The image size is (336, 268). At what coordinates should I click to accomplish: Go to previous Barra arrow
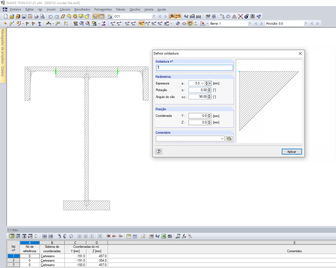pyautogui.click(x=256, y=24)
